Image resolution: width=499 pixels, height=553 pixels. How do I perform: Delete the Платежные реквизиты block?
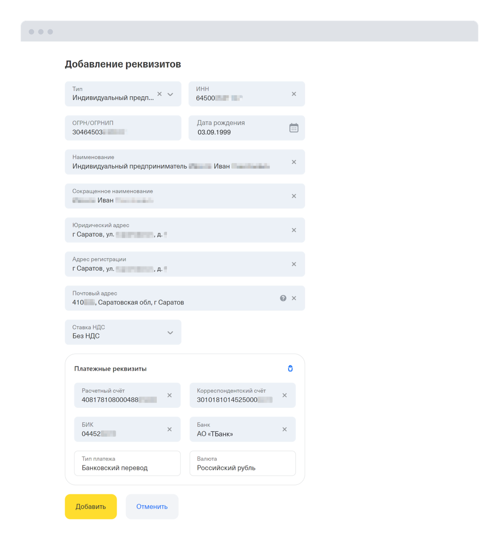coord(290,368)
